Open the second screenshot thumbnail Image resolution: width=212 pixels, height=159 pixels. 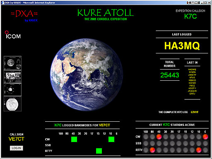(12, 77)
